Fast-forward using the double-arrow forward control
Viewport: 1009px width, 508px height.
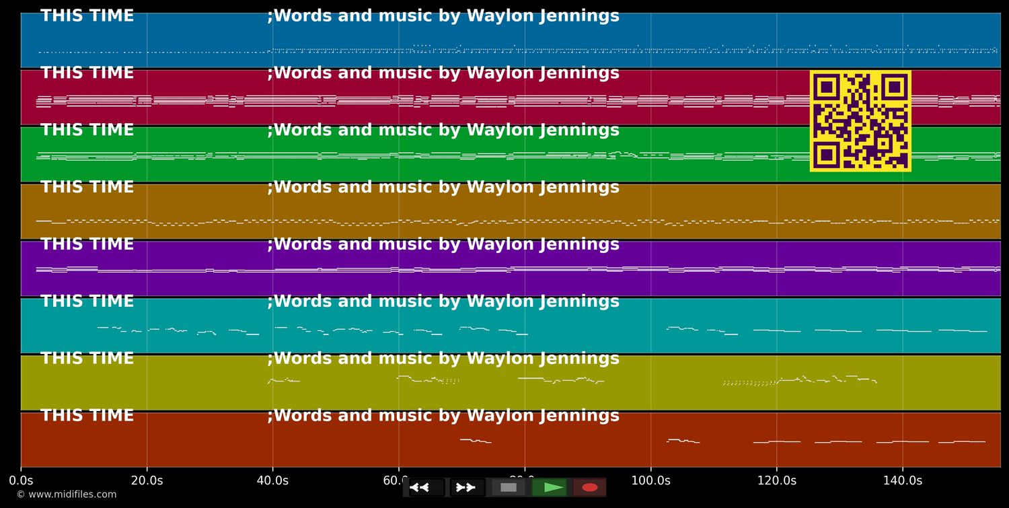point(466,488)
